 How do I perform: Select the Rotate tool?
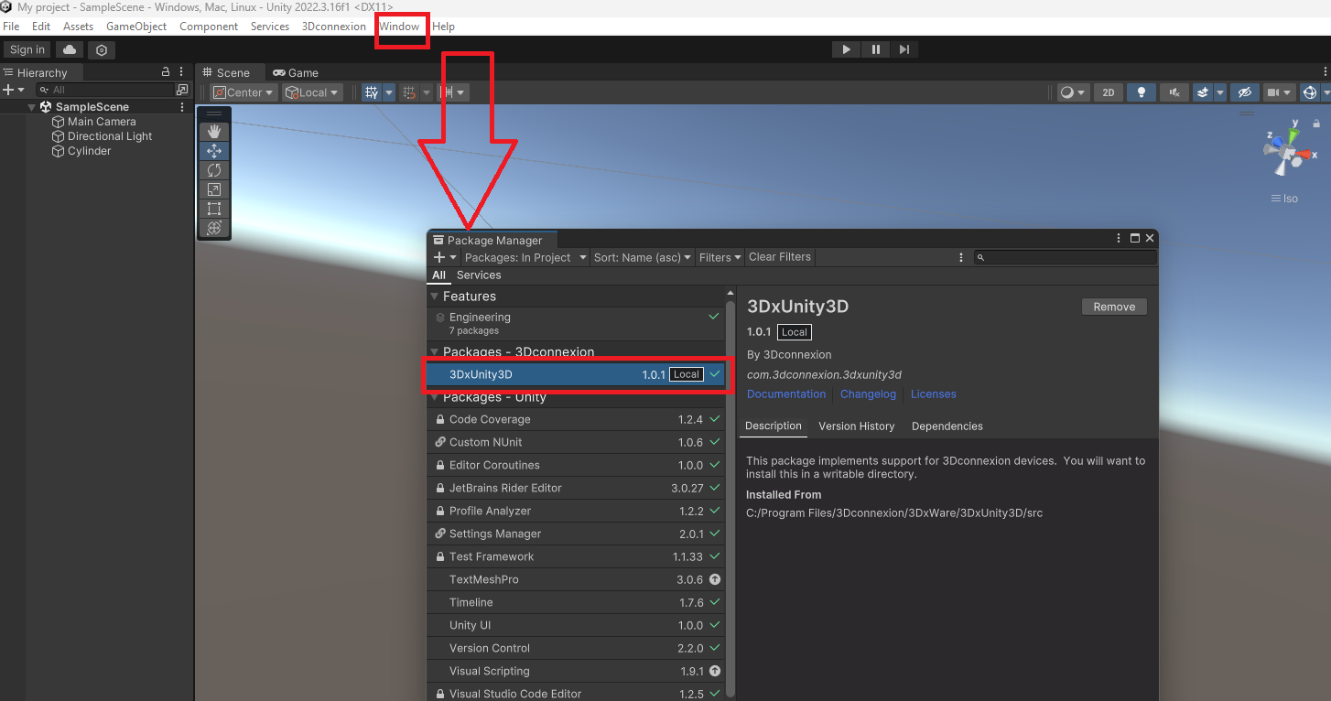coord(214,170)
